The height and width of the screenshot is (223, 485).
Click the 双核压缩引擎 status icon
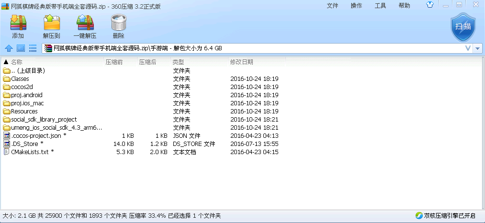[419, 215]
